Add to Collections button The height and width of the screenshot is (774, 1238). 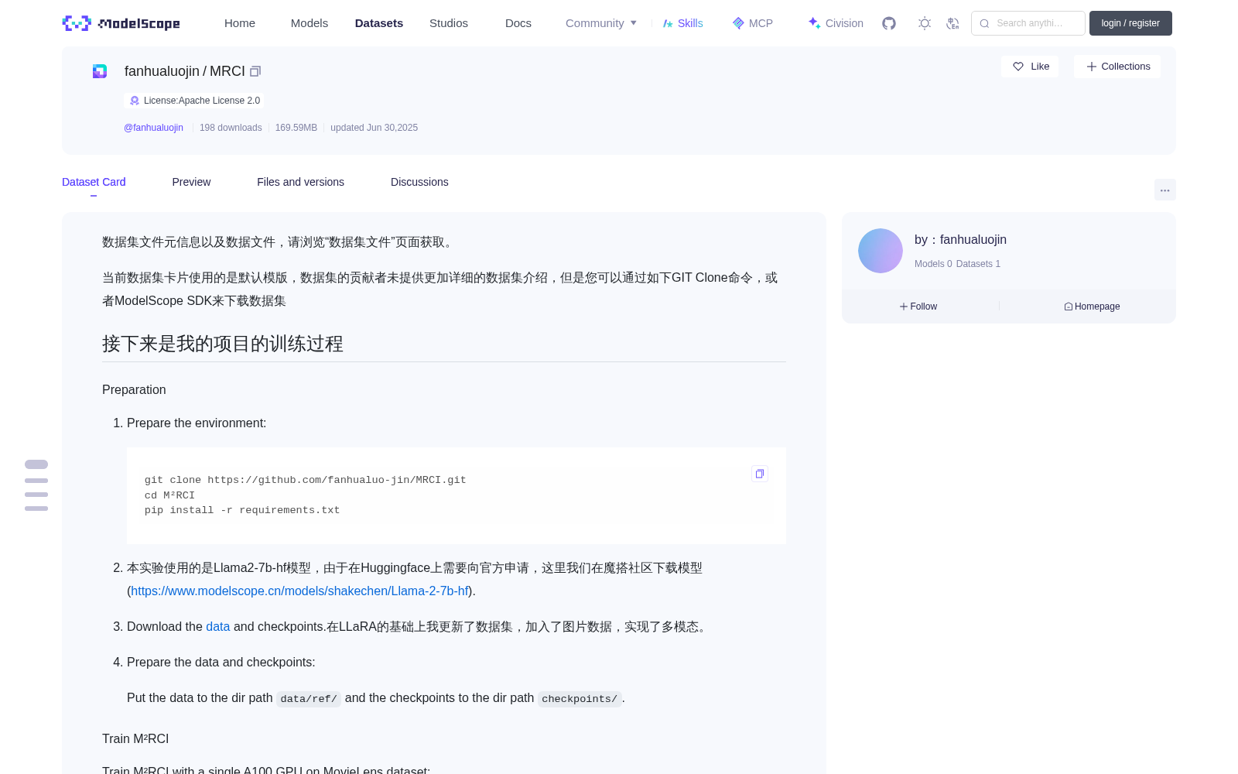(1117, 67)
